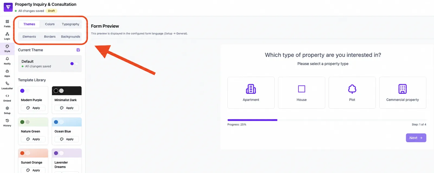This screenshot has width=434, height=173.
Task: Apply the Minimalist Dark theme
Action: click(67, 108)
